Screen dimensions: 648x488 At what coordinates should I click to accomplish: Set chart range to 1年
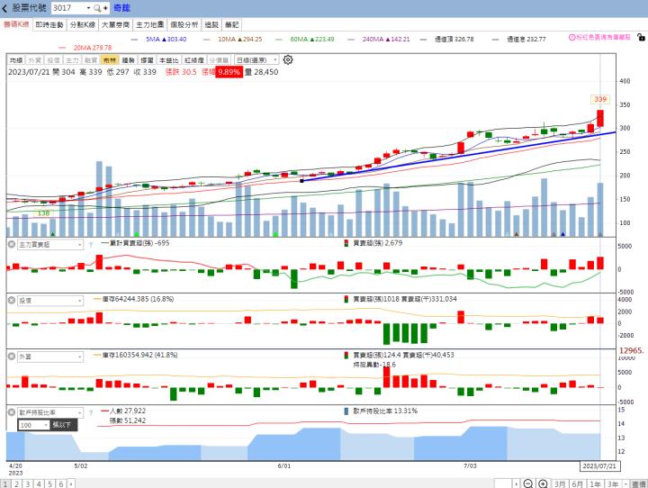point(595,483)
